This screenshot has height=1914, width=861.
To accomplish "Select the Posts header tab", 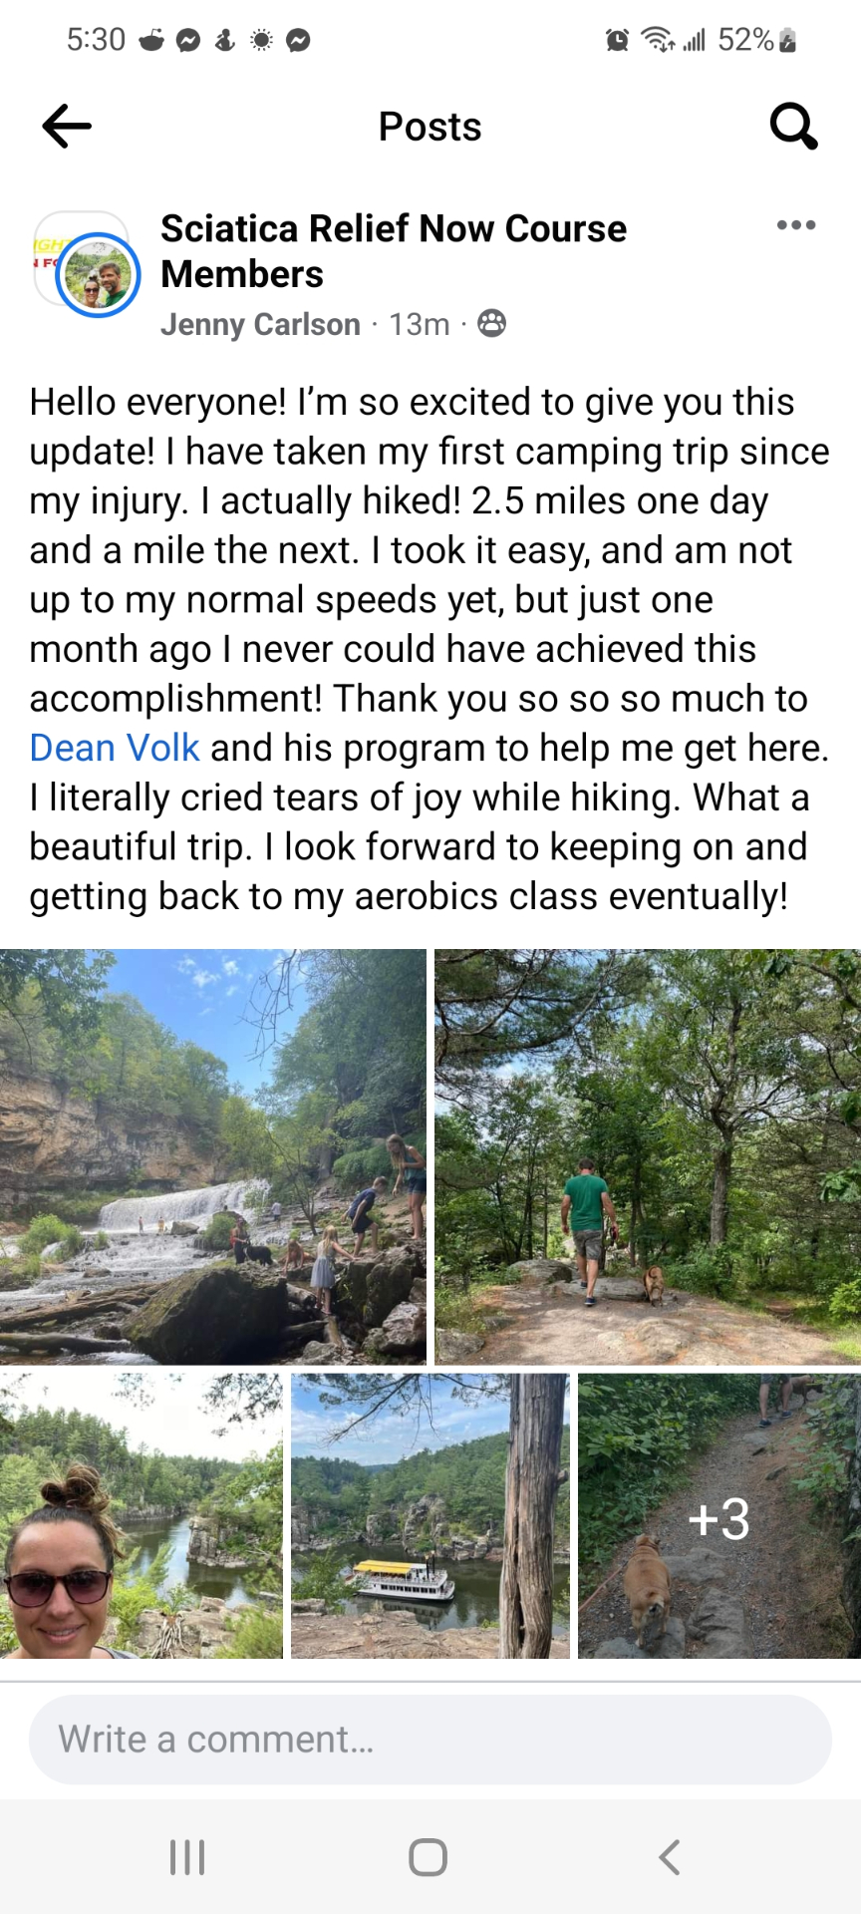I will pyautogui.click(x=429, y=126).
